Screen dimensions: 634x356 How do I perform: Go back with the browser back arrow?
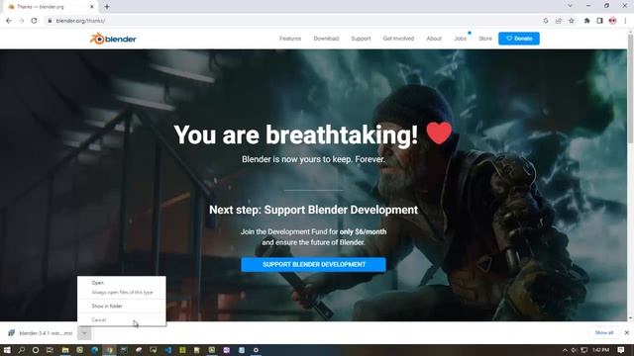[9, 21]
